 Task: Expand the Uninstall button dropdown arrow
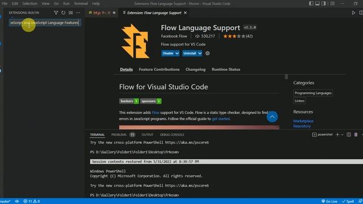click(200, 53)
